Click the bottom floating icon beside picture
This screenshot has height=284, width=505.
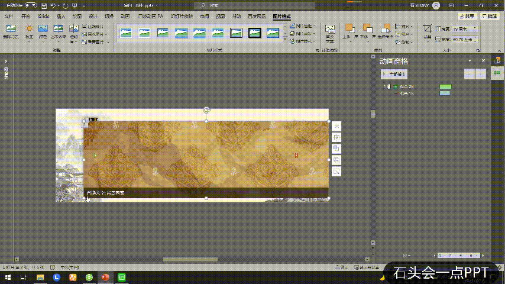click(x=336, y=172)
